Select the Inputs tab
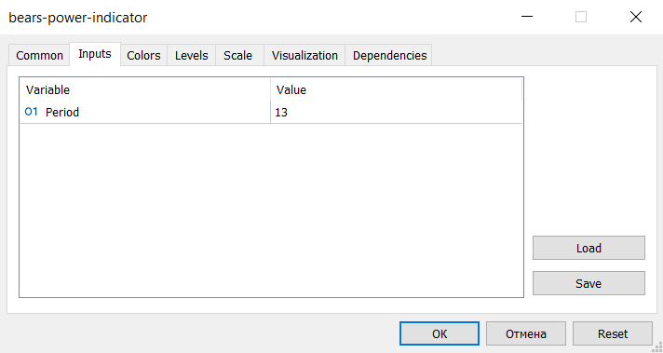The width and height of the screenshot is (663, 353). 95,54
